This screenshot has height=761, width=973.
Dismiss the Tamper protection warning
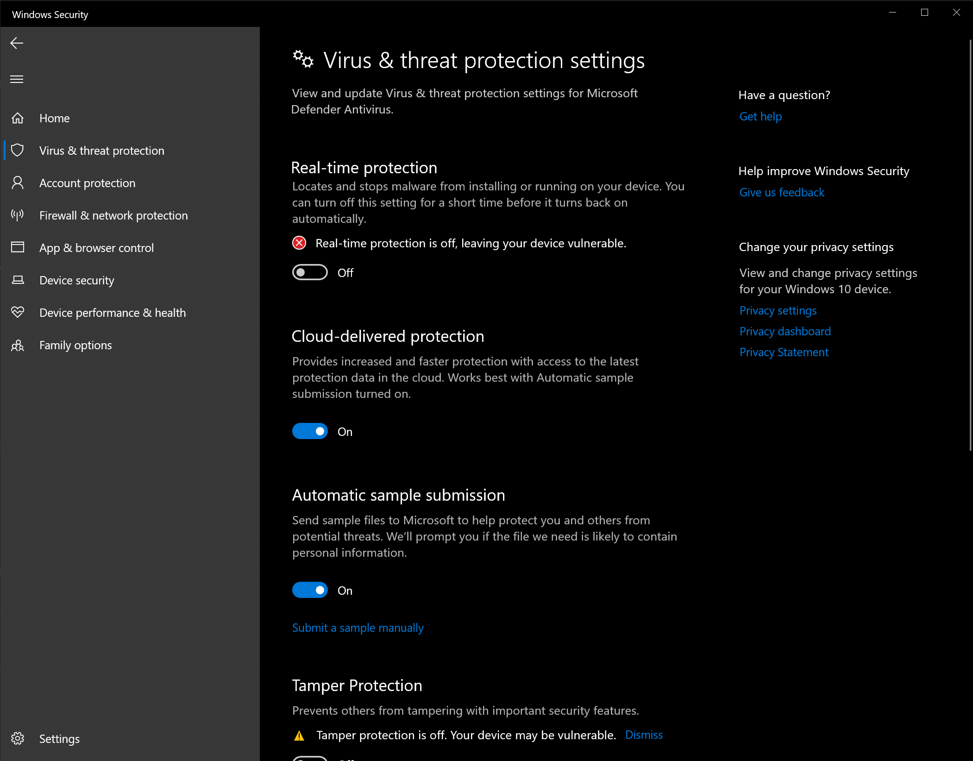tap(644, 735)
